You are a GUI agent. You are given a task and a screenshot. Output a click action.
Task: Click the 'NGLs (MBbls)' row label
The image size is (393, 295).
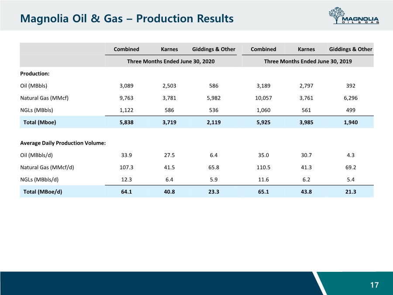(x=37, y=110)
